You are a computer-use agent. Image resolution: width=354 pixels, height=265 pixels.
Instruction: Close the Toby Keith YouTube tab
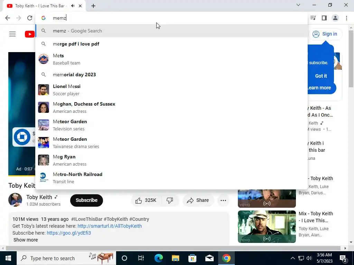pyautogui.click(x=80, y=6)
